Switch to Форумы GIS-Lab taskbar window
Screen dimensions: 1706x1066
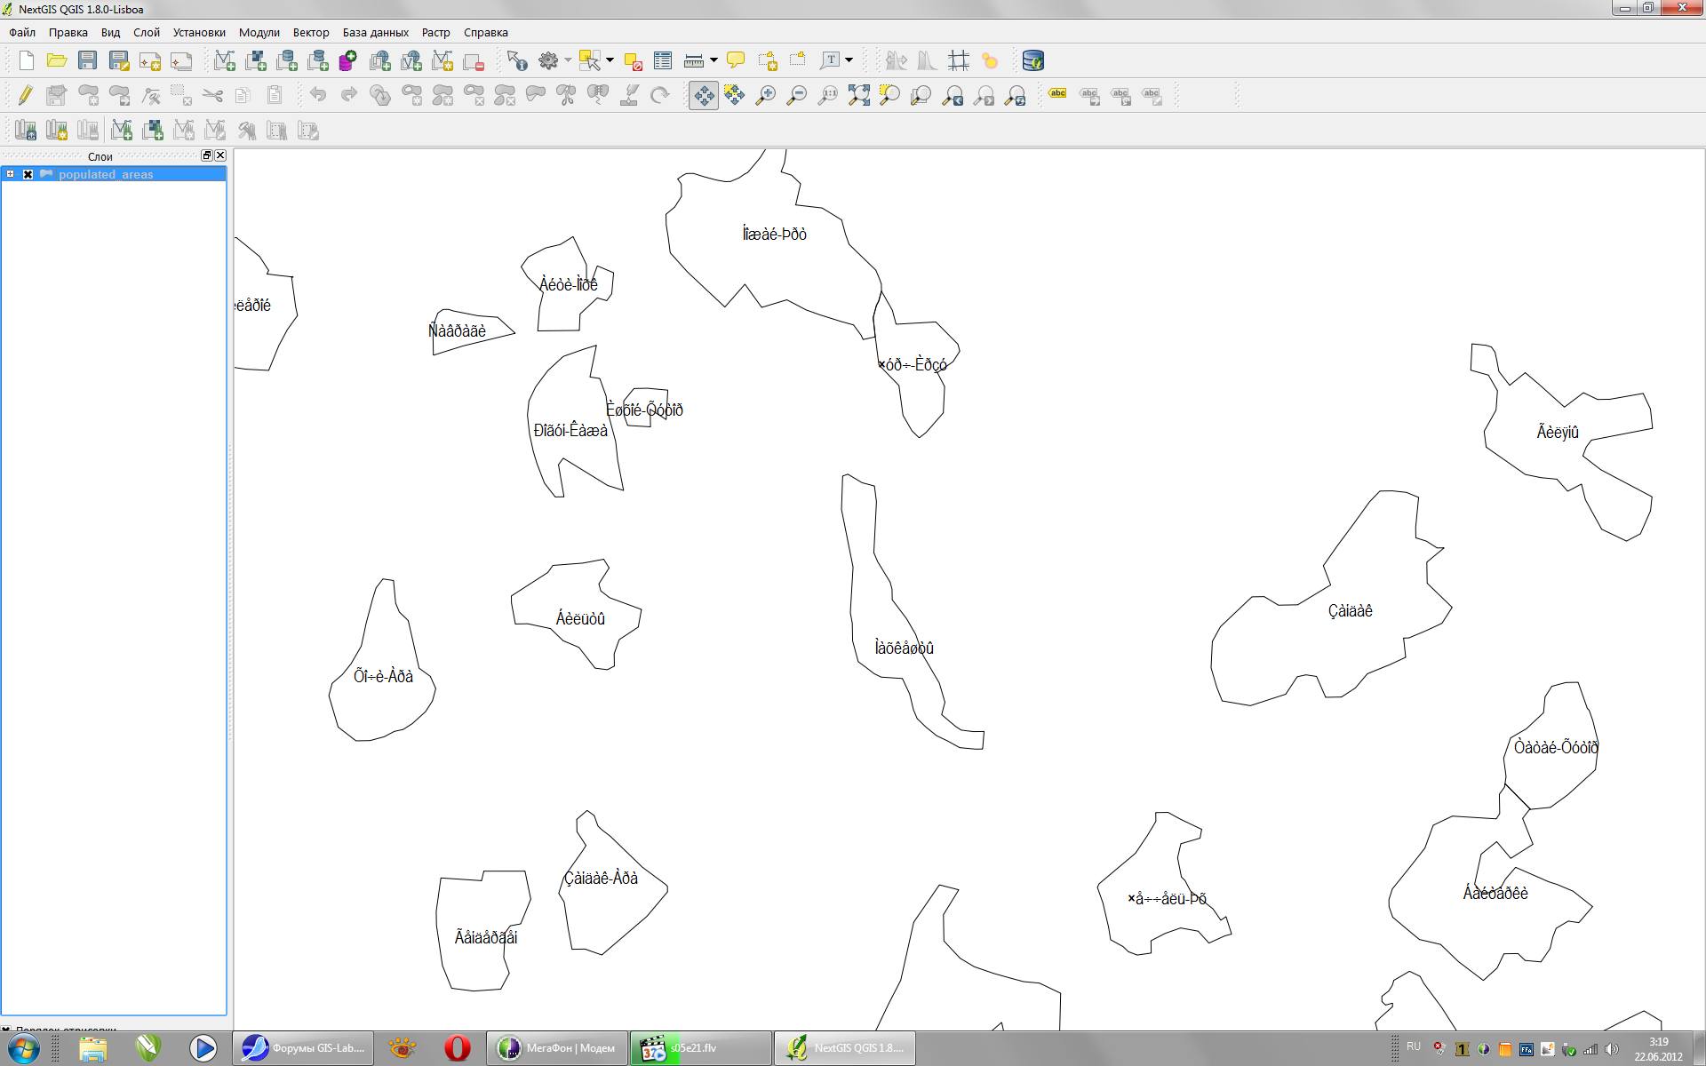click(x=303, y=1048)
